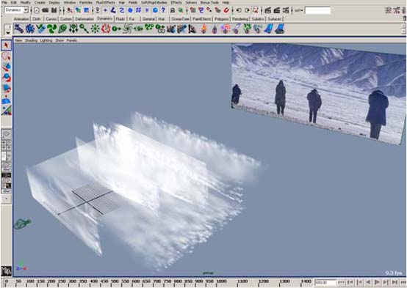Select the arrow Select tool

click(x=6, y=45)
